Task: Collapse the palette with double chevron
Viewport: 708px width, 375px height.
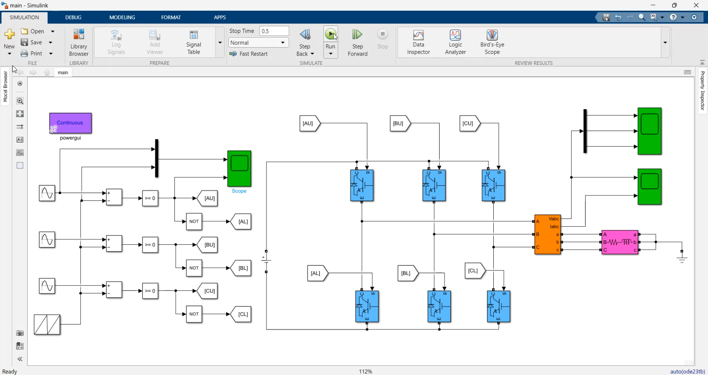Action: [20, 359]
